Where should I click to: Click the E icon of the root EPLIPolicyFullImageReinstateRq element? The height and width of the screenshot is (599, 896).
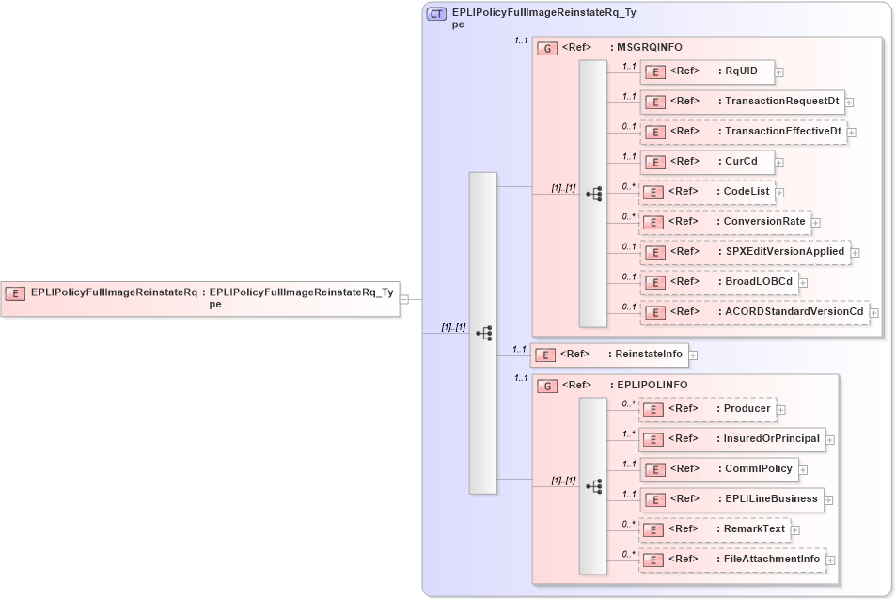coord(14,293)
